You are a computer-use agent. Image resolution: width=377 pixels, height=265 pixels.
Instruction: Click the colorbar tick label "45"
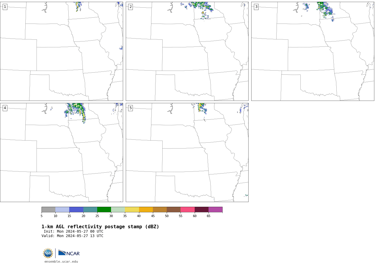153,216
